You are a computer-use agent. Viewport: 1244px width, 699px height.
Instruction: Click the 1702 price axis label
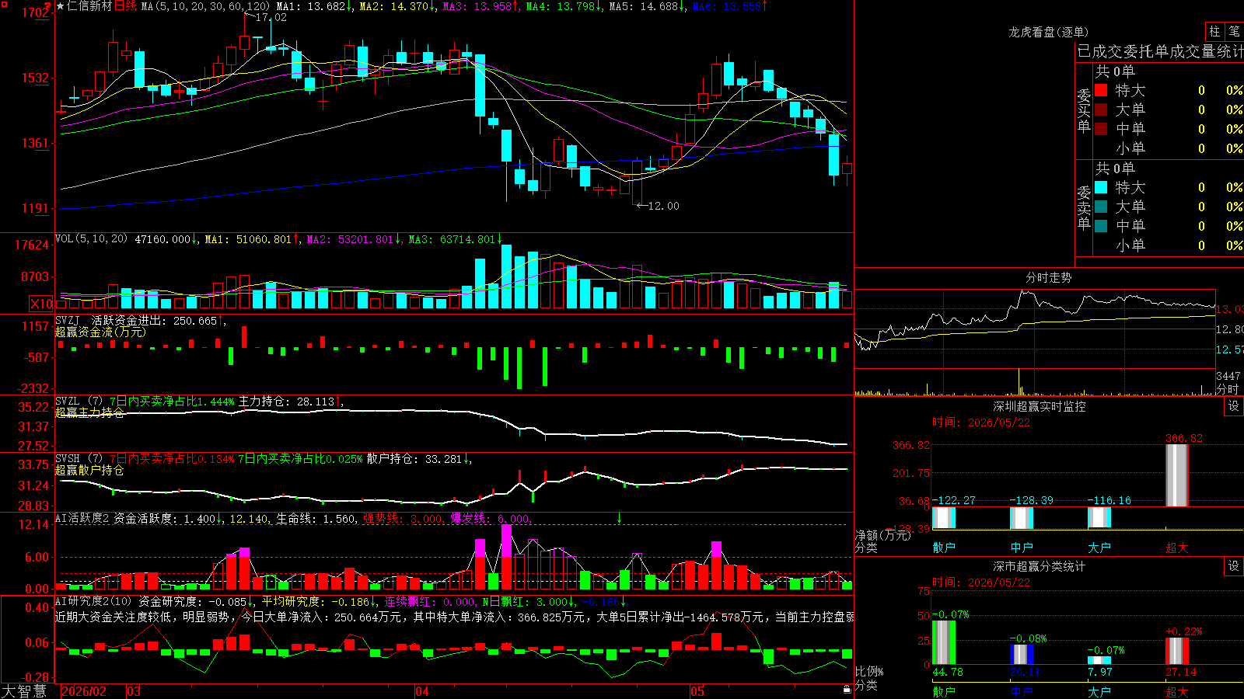pyautogui.click(x=36, y=13)
